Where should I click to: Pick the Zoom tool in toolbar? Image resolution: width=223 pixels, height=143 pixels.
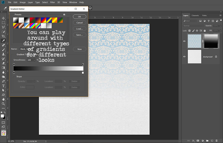(x=4, y=104)
